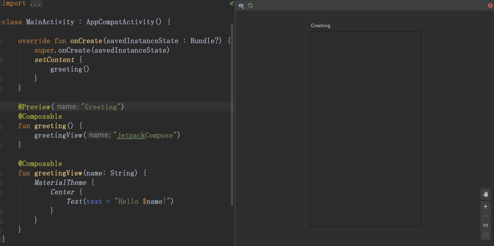Click the "Greeting" string in the @Preview line
This screenshot has height=246, width=494.
tap(101, 107)
